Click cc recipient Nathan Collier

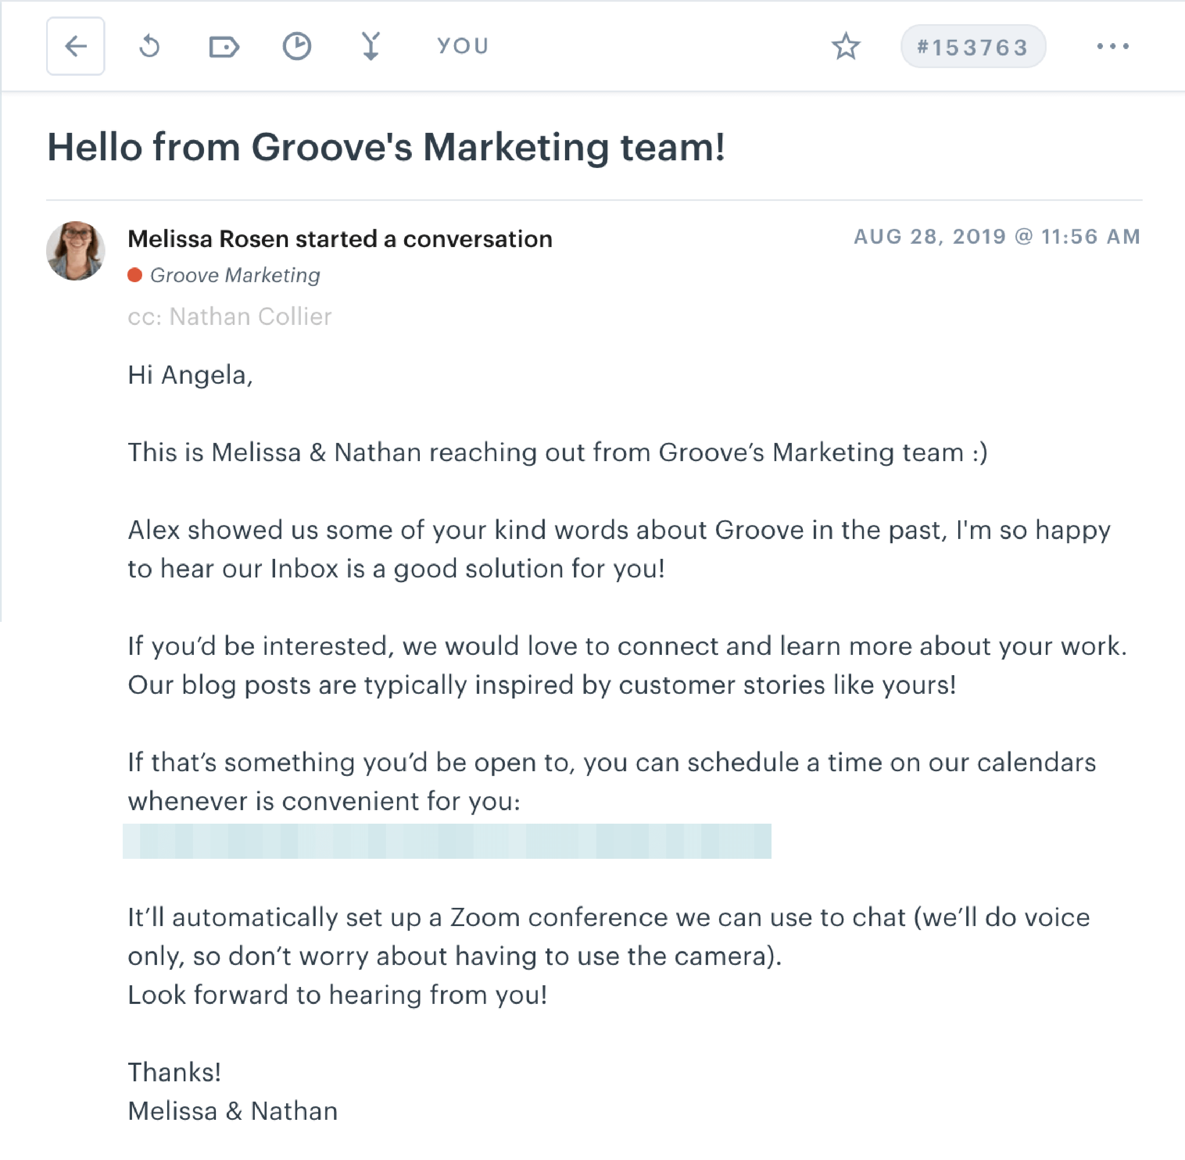(229, 316)
